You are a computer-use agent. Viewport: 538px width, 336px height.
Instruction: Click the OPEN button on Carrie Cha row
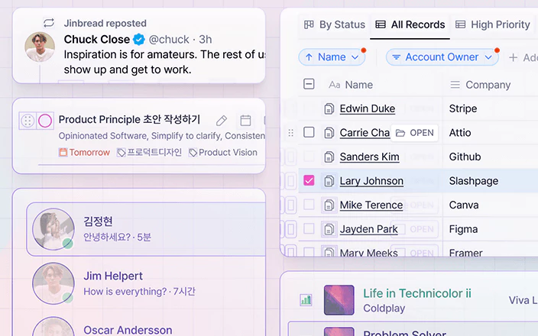[x=414, y=133]
